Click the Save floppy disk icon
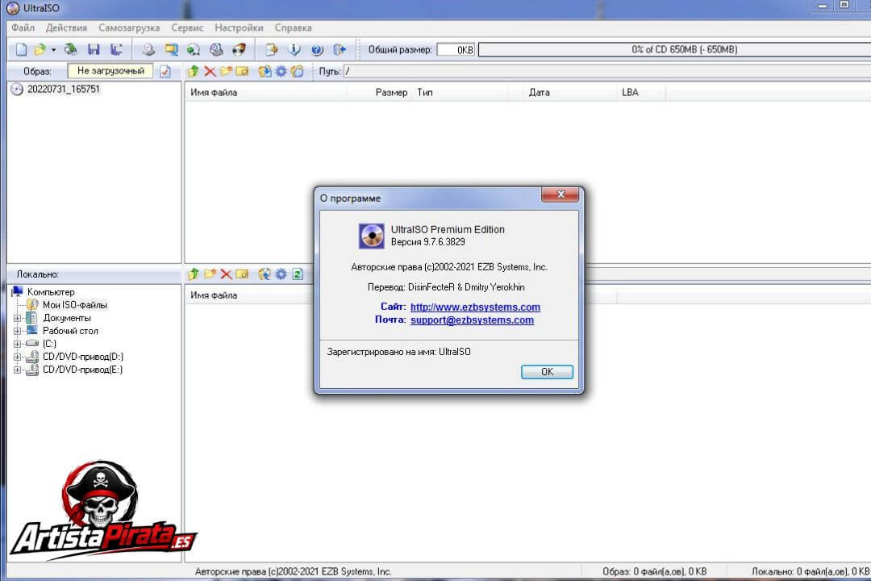The height and width of the screenshot is (581, 871). (x=94, y=49)
